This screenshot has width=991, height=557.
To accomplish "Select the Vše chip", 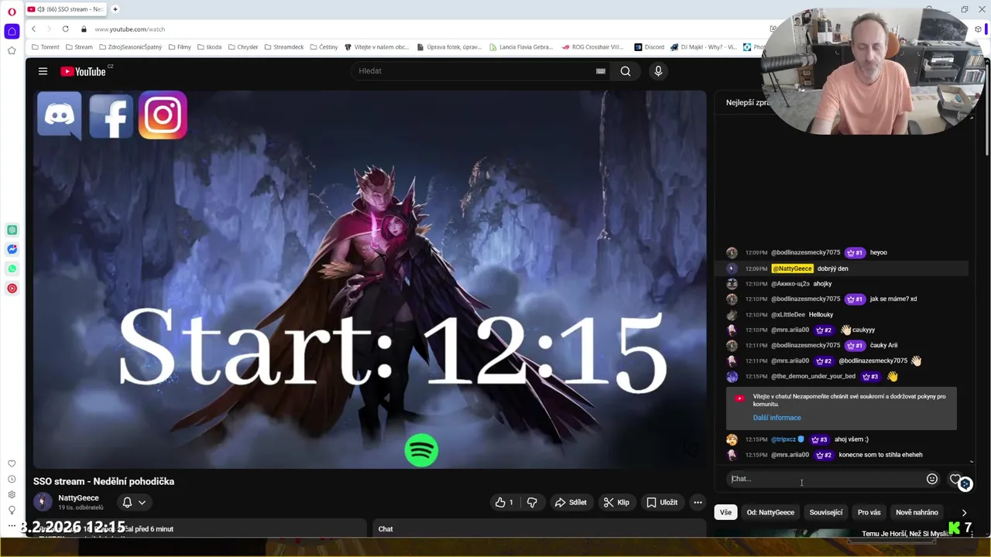I will tap(725, 512).
